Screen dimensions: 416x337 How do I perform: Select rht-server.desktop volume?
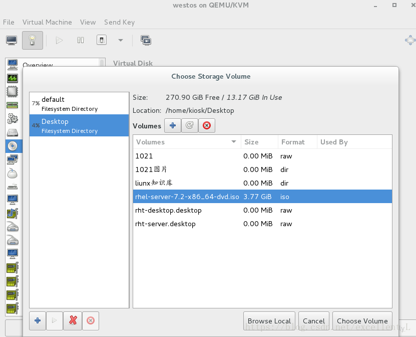click(x=262, y=224)
